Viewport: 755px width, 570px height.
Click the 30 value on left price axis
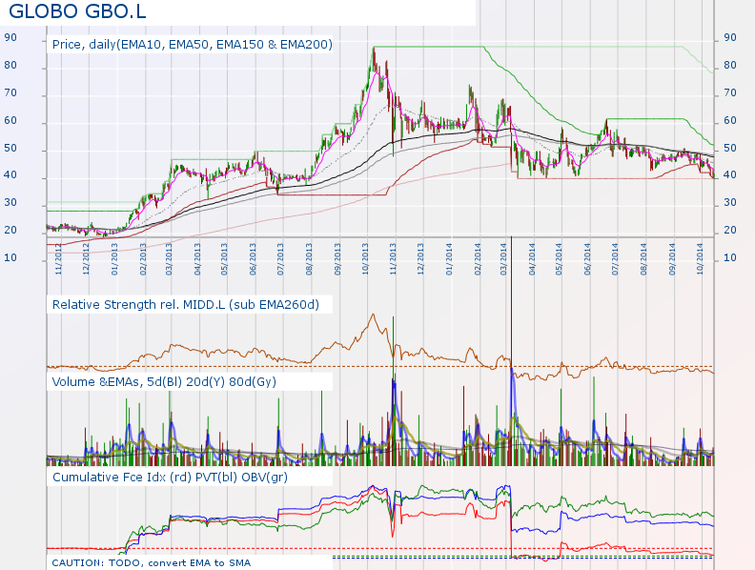tap(10, 202)
